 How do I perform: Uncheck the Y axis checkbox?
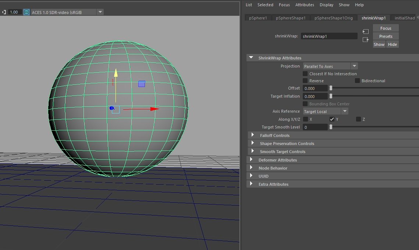pos(332,119)
